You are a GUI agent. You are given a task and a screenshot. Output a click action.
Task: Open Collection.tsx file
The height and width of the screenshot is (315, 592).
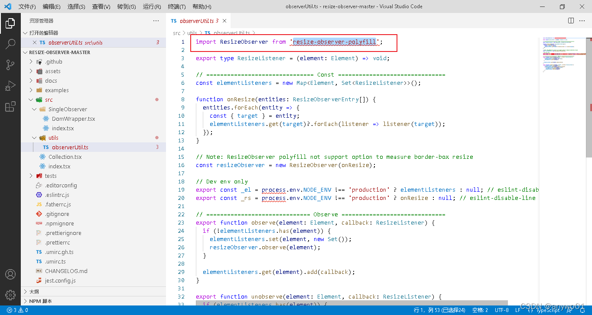(x=93, y=157)
